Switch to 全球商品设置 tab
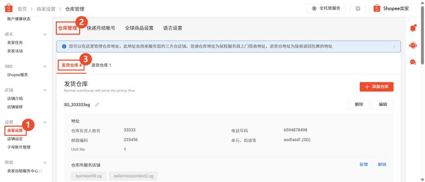The width and height of the screenshot is (425, 182). pos(139,28)
